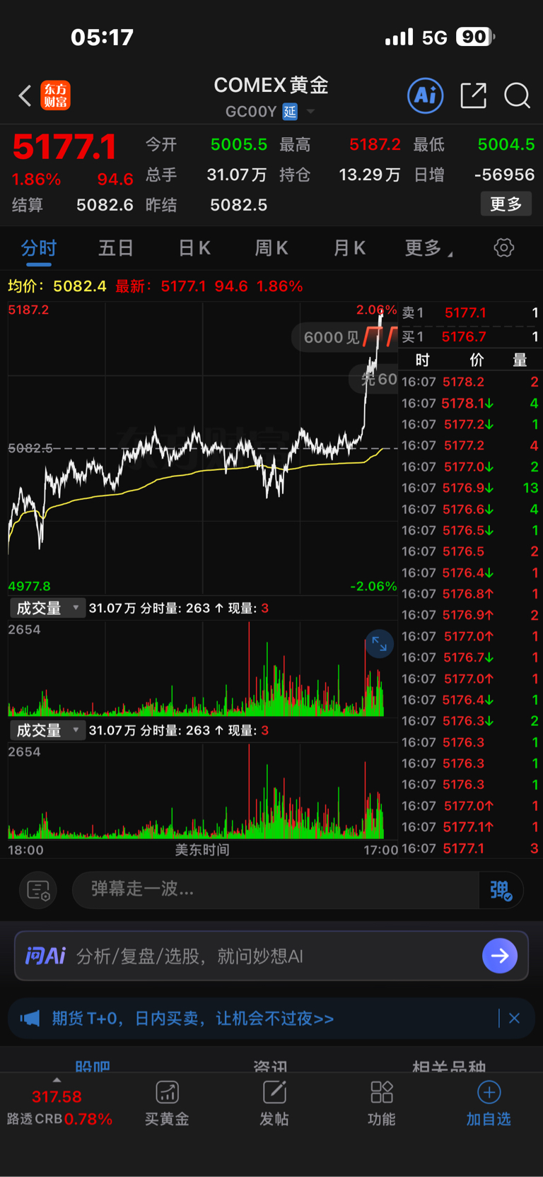Tap the 弹幕走一波 input field
The height and width of the screenshot is (1177, 543).
[276, 889]
